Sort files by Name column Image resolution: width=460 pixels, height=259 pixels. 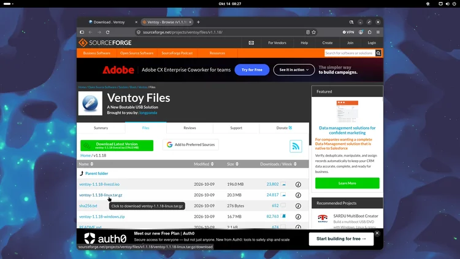86,164
